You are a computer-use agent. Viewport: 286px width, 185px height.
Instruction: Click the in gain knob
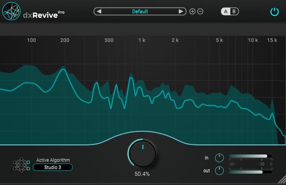(219, 158)
